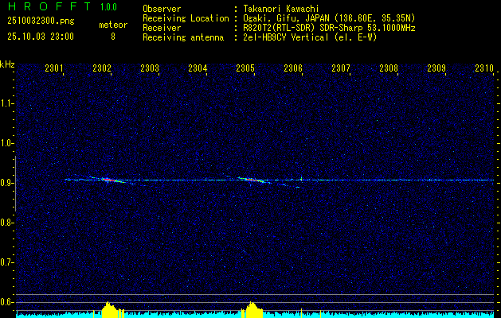Click the short vertical spike at 2306
The image size is (501, 318).
[x=301, y=179]
